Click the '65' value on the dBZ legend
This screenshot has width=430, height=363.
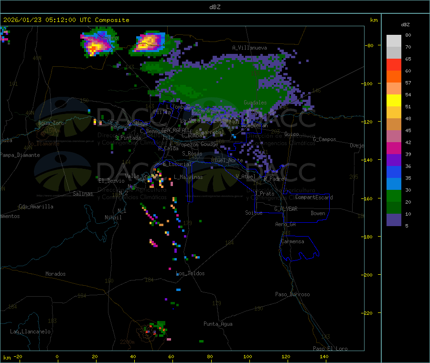click(x=408, y=59)
